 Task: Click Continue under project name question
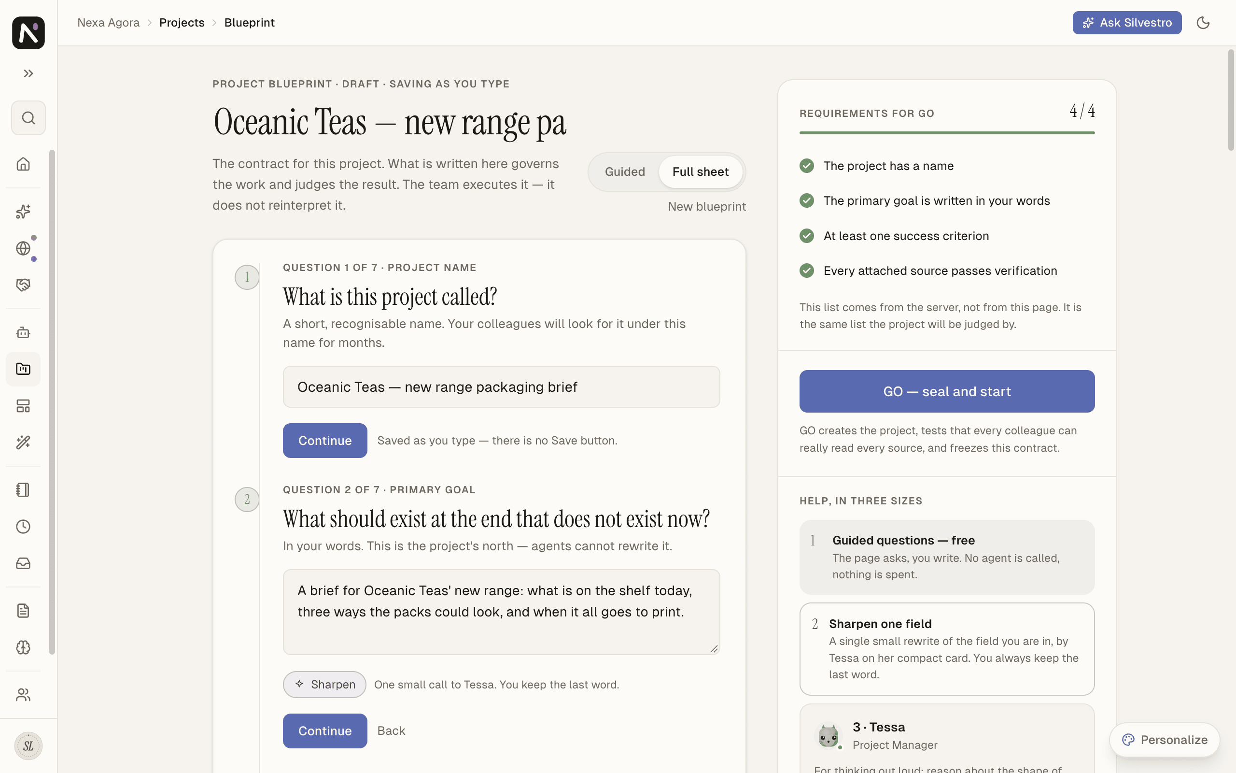325,441
